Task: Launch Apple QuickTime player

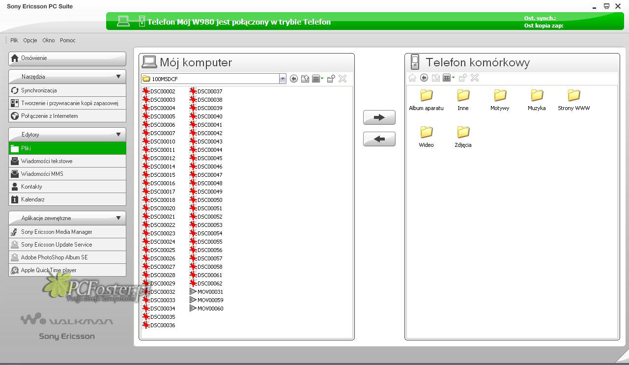Action: click(67, 270)
